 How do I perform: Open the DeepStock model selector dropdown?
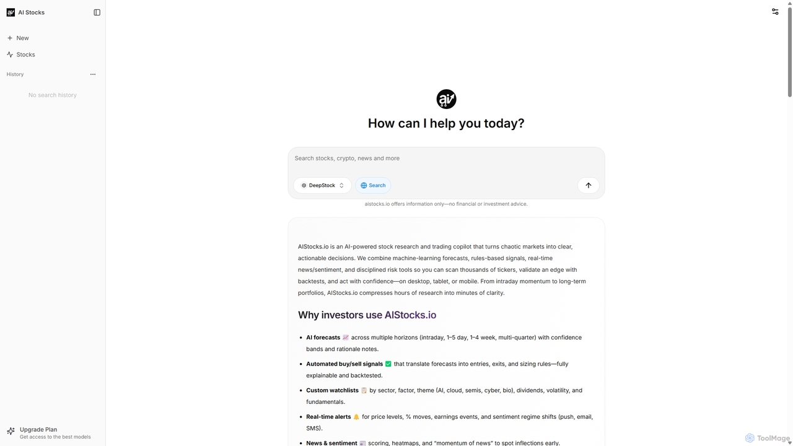pos(322,185)
